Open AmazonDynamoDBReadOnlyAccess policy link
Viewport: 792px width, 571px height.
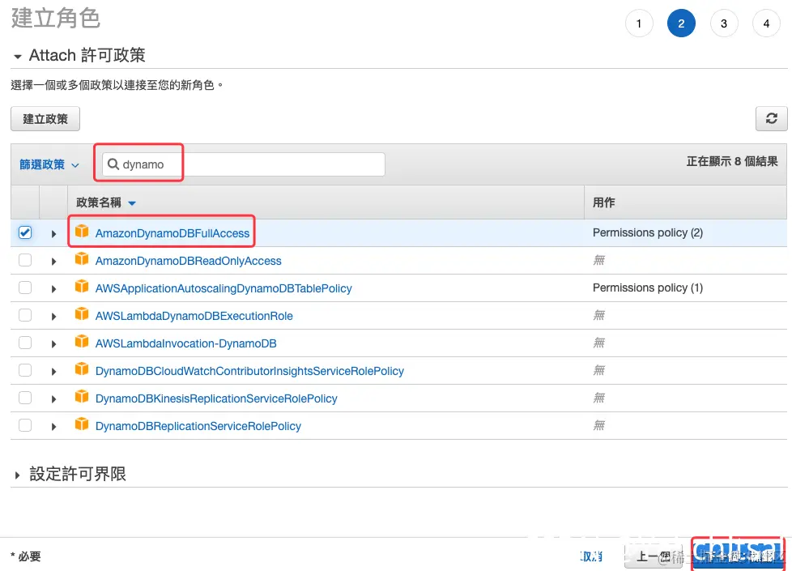tap(189, 261)
